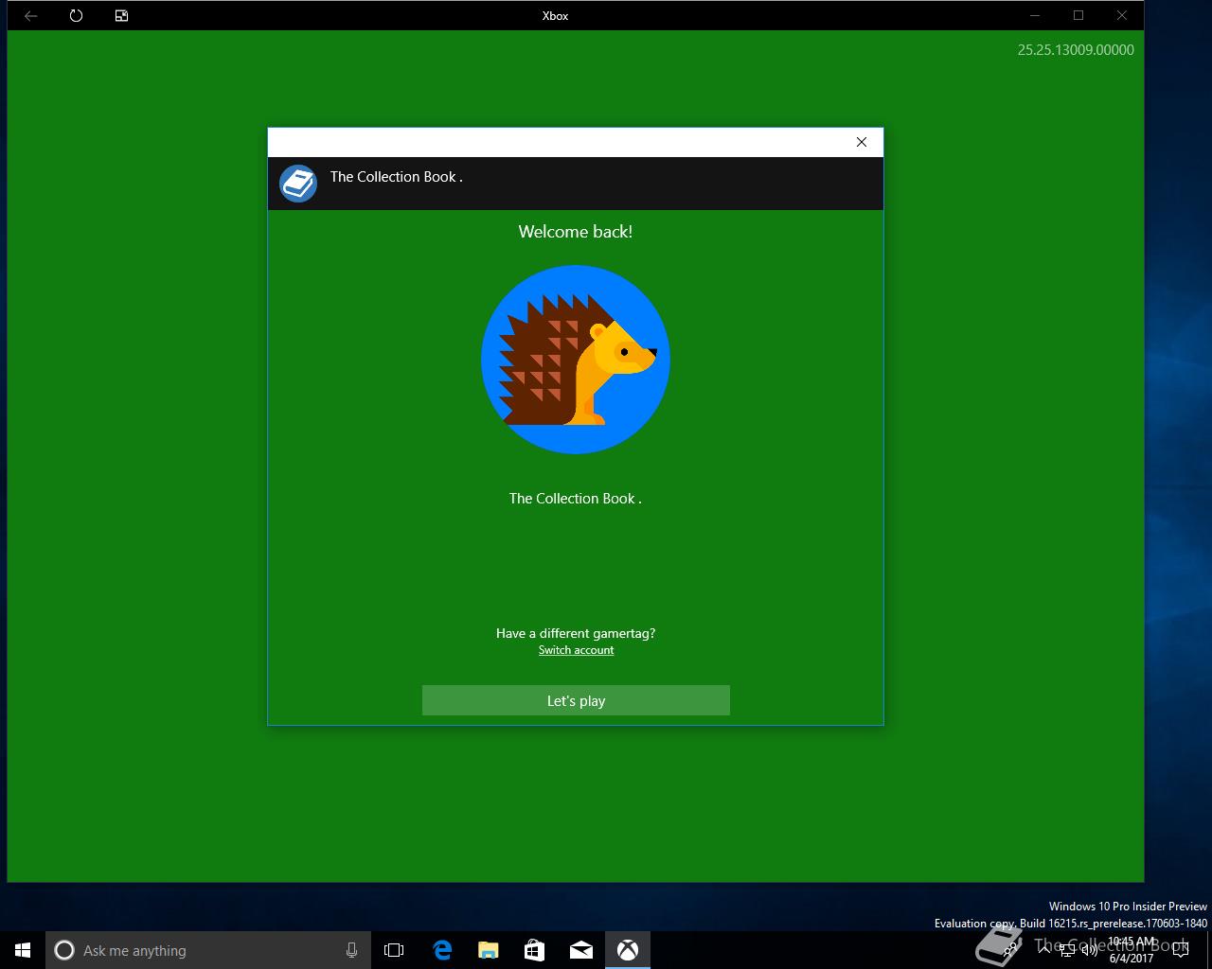Click the Xbox title bar view icon
1212x969 pixels.
pos(121,15)
